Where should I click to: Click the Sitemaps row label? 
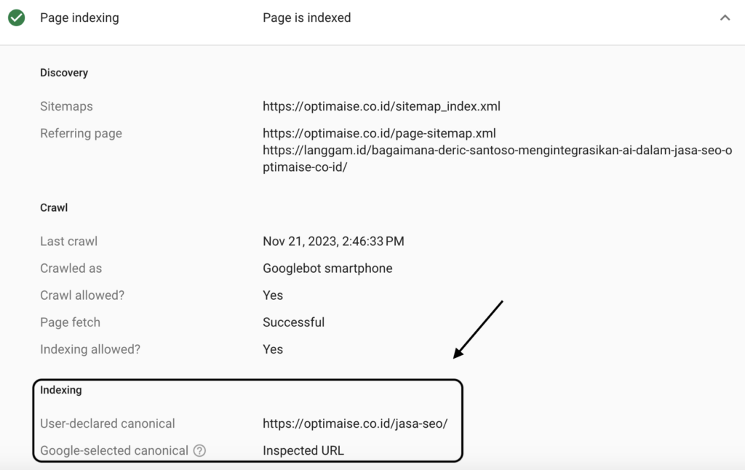(x=66, y=106)
